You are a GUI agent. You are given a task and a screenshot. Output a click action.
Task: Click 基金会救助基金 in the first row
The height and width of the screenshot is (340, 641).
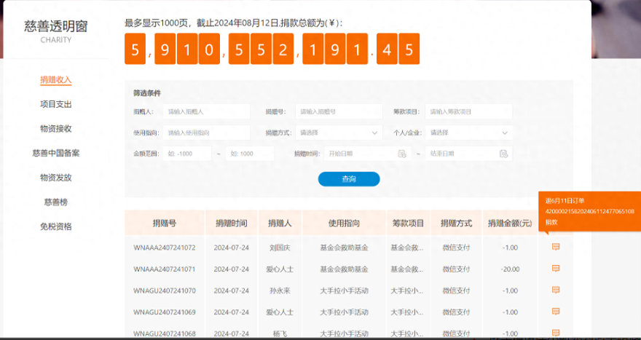pos(345,248)
